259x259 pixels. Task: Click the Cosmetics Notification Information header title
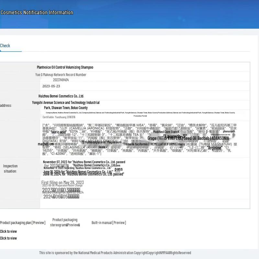[37, 13]
